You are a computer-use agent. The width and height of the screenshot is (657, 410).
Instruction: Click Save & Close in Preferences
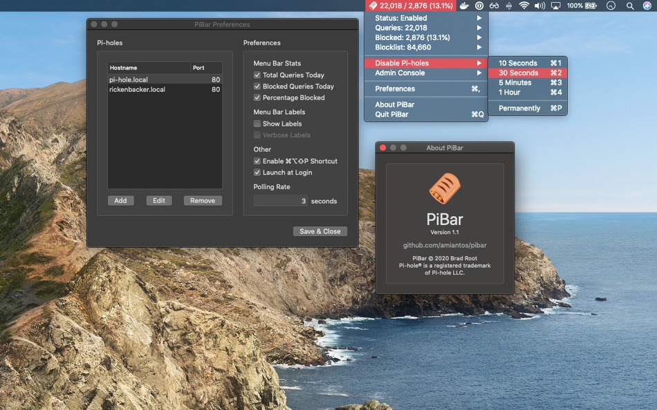pos(320,231)
